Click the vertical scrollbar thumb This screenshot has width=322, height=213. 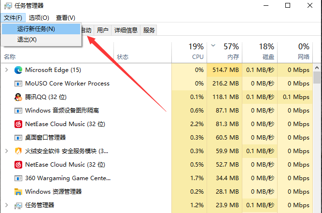(317, 77)
